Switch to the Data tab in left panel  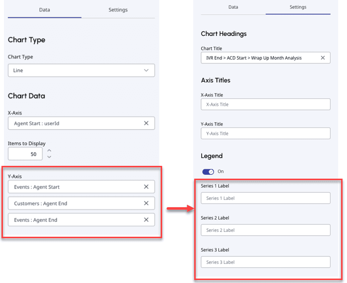click(44, 10)
